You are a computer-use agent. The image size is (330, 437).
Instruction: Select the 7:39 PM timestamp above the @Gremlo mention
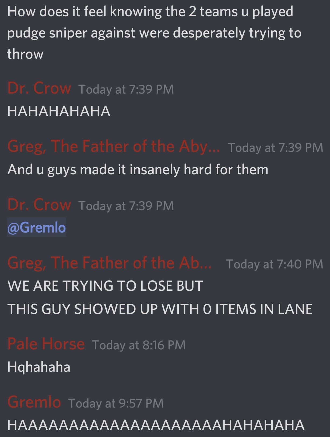[126, 206]
